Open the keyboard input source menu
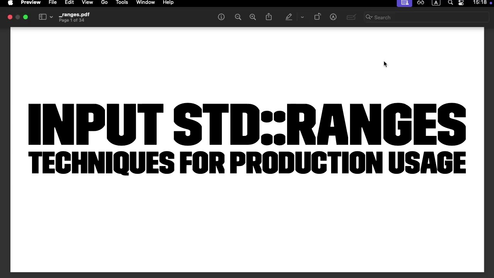494x278 pixels. tap(436, 3)
